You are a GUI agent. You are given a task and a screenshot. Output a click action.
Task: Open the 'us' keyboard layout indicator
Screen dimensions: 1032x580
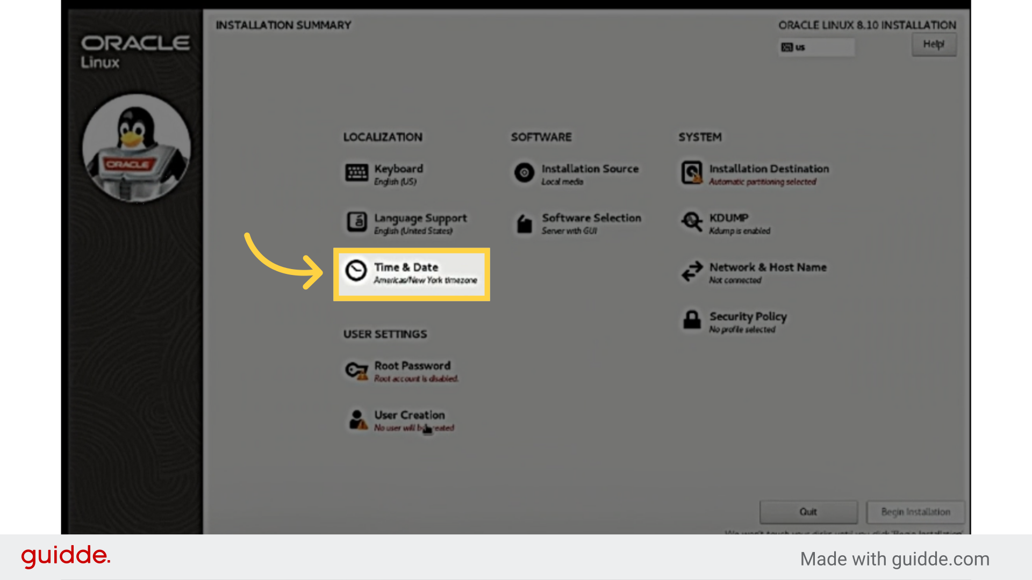coord(816,47)
